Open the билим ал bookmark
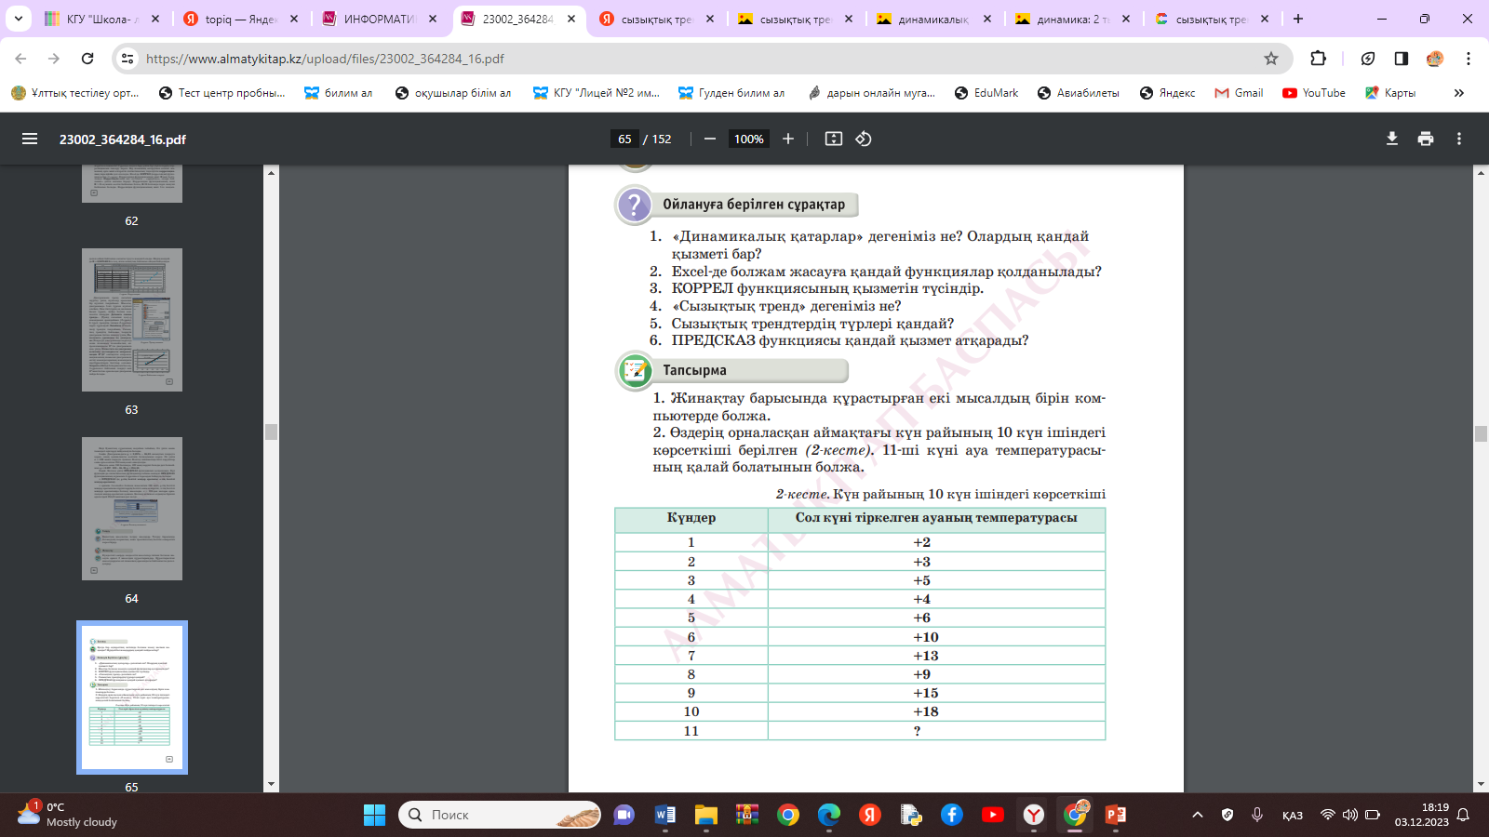The image size is (1489, 837). [x=339, y=93]
